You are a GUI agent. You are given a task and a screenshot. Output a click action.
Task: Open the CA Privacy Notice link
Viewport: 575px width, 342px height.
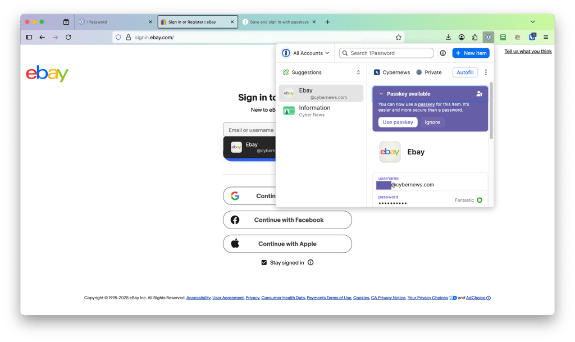point(389,298)
